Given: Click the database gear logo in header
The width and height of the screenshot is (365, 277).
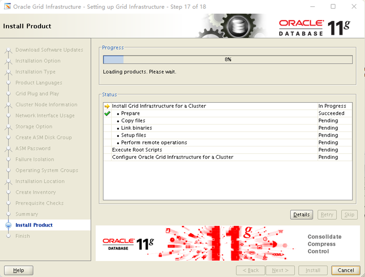Looking at the screenshot, I should pos(238,26).
